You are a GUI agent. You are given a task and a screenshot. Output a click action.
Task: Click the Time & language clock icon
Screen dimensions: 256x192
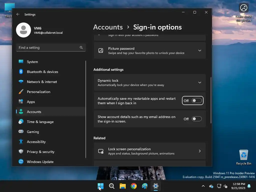(21, 122)
